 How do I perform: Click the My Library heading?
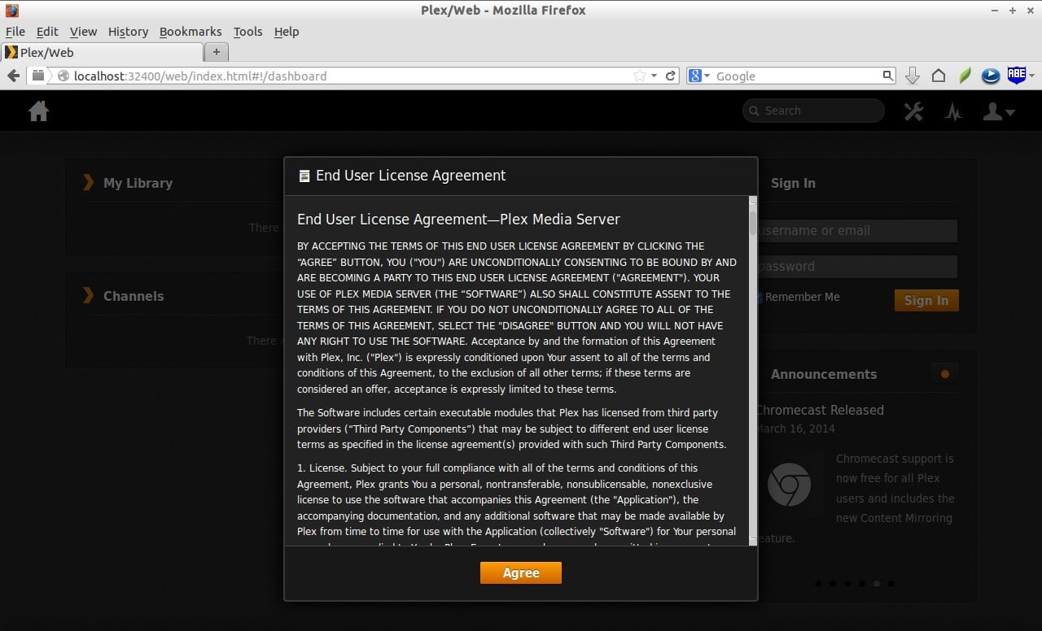click(138, 183)
